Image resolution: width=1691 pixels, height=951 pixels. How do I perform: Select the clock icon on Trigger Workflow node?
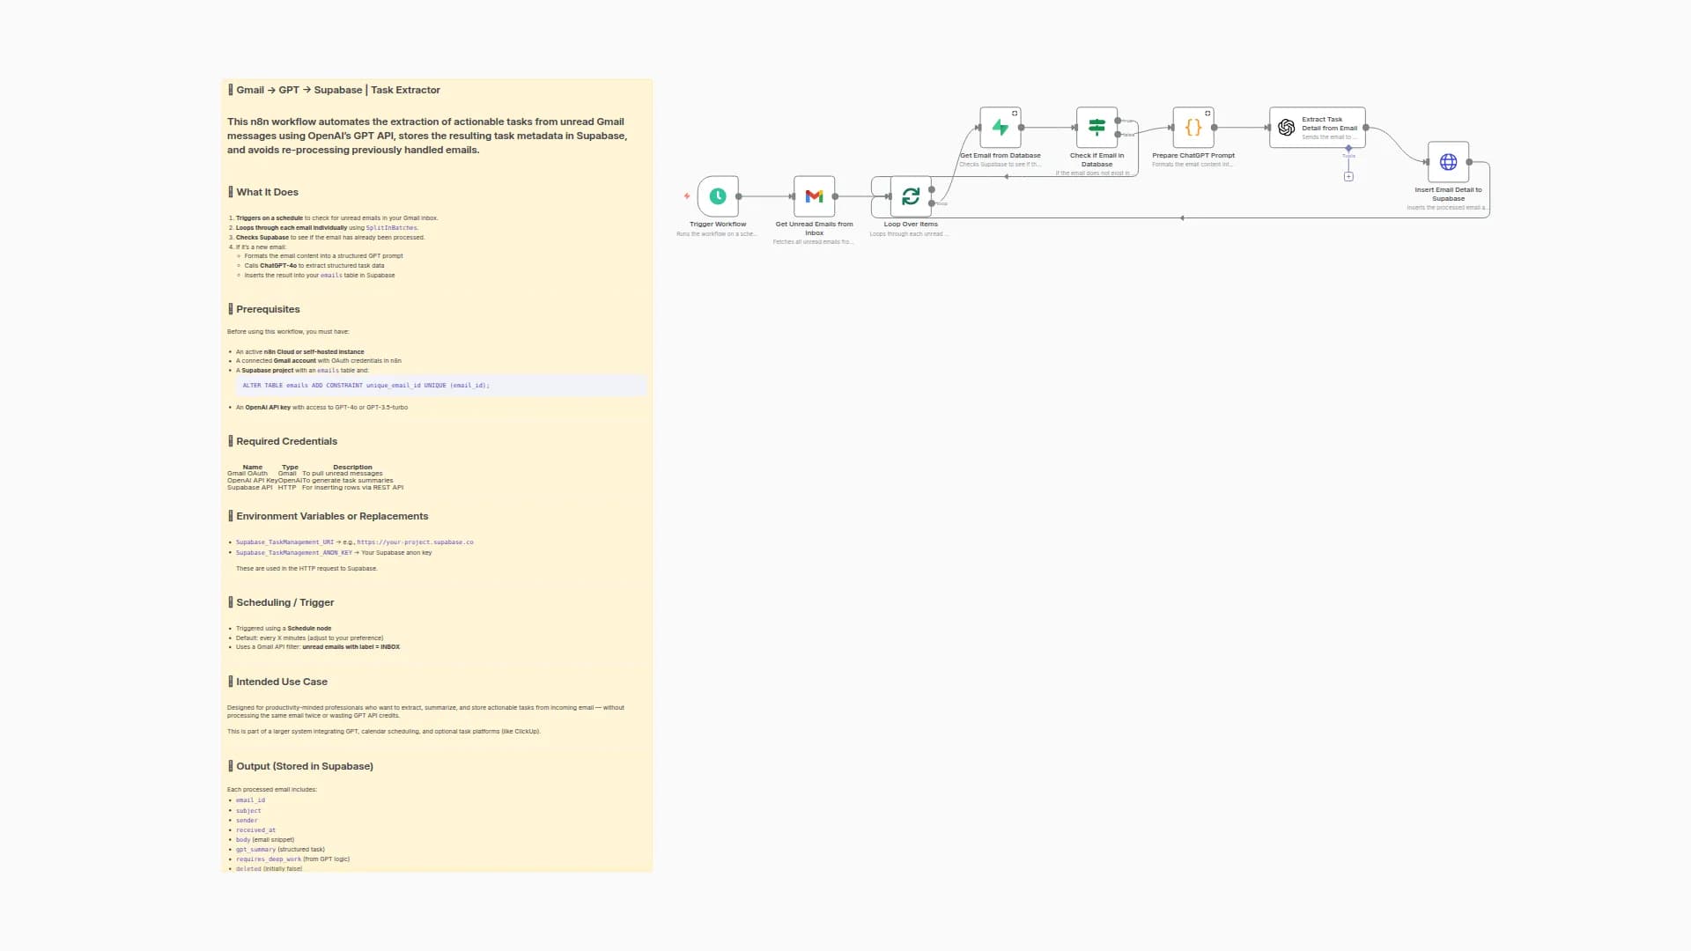tap(718, 195)
